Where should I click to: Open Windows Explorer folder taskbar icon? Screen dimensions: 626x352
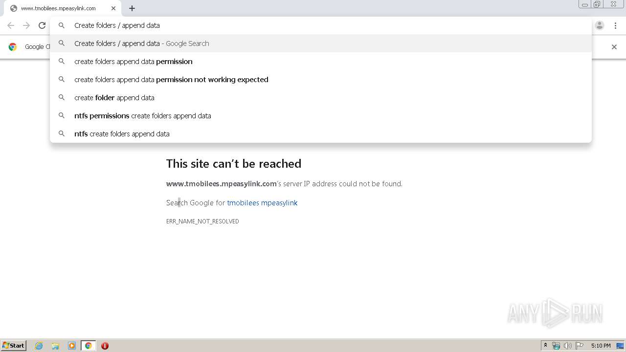[55, 346]
